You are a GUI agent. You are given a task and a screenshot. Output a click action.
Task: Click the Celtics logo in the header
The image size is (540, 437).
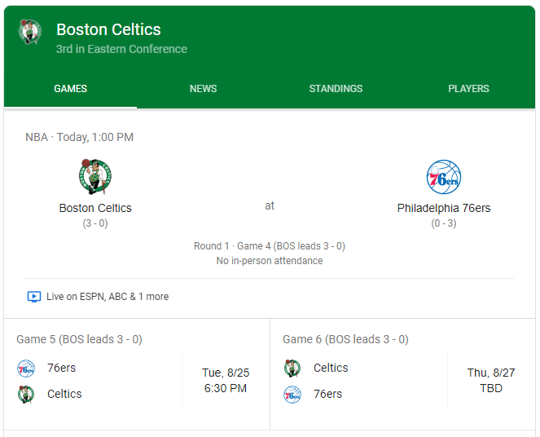[x=30, y=33]
